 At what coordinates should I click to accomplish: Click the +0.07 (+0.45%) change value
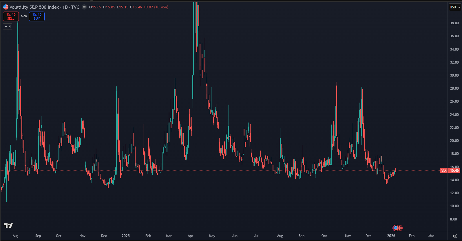tap(156, 7)
